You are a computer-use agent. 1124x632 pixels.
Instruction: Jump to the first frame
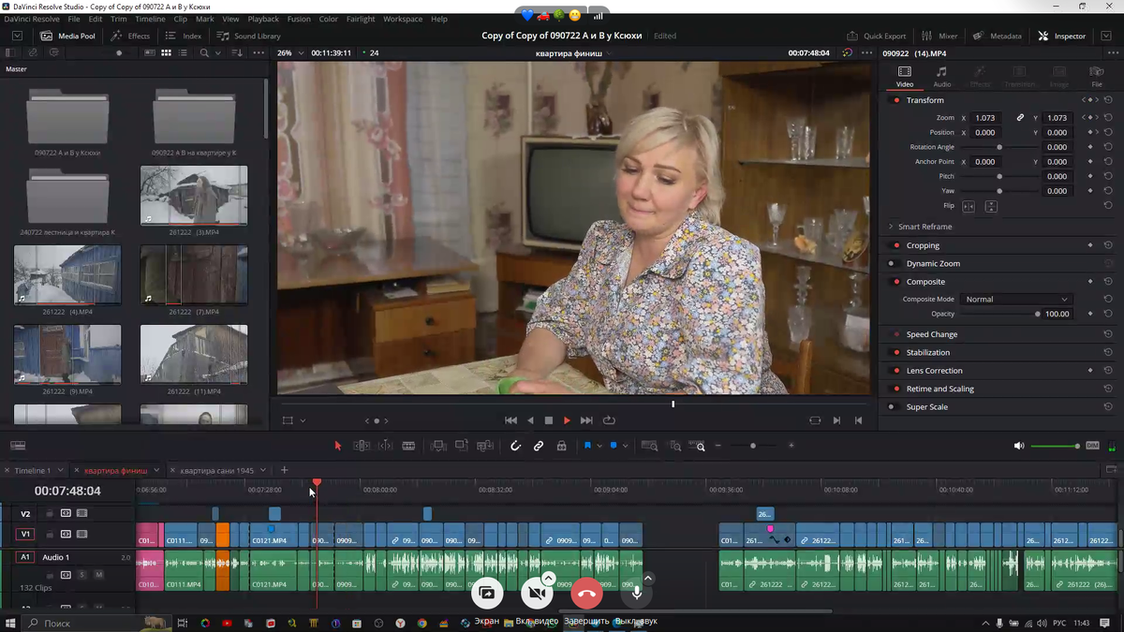[510, 420]
